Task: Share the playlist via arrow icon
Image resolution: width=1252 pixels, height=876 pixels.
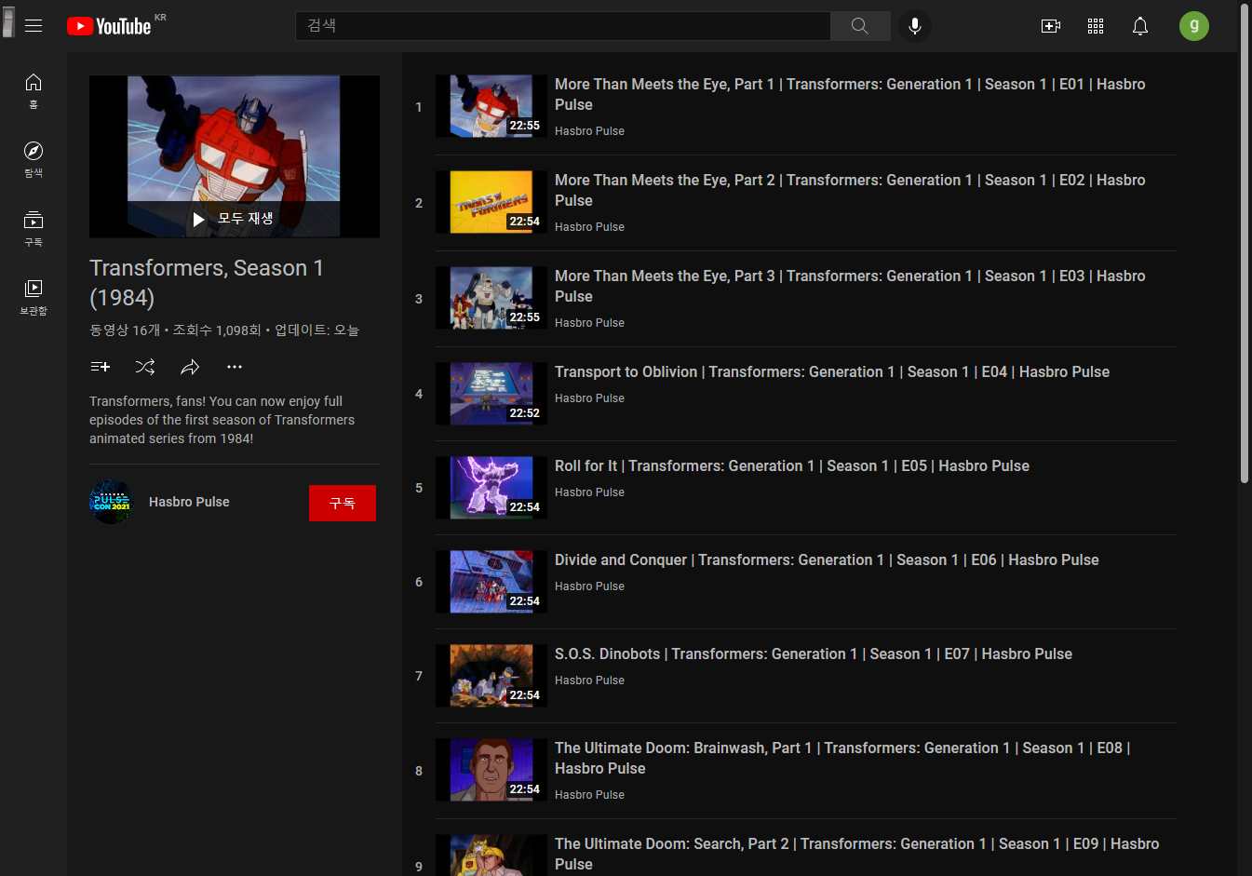Action: point(190,367)
